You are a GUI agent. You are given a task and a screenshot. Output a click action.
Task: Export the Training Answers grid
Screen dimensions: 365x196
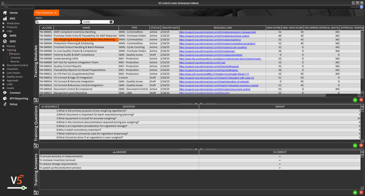[36, 192]
